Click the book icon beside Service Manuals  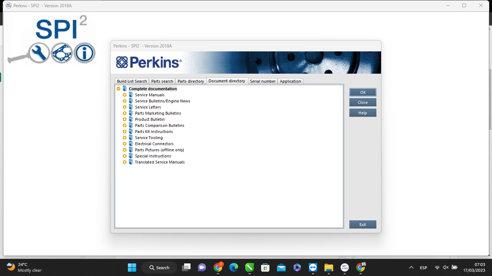click(130, 95)
